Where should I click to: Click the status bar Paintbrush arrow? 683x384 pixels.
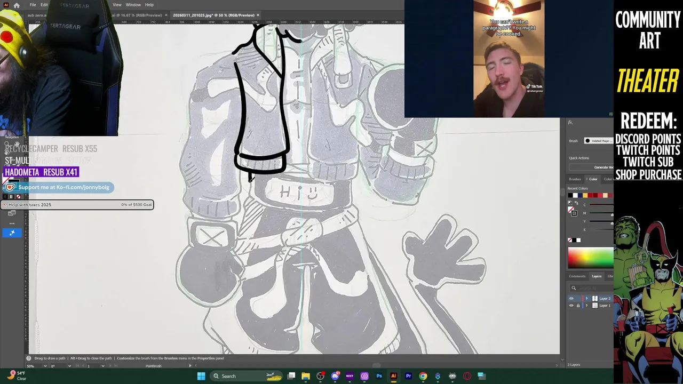[190, 366]
